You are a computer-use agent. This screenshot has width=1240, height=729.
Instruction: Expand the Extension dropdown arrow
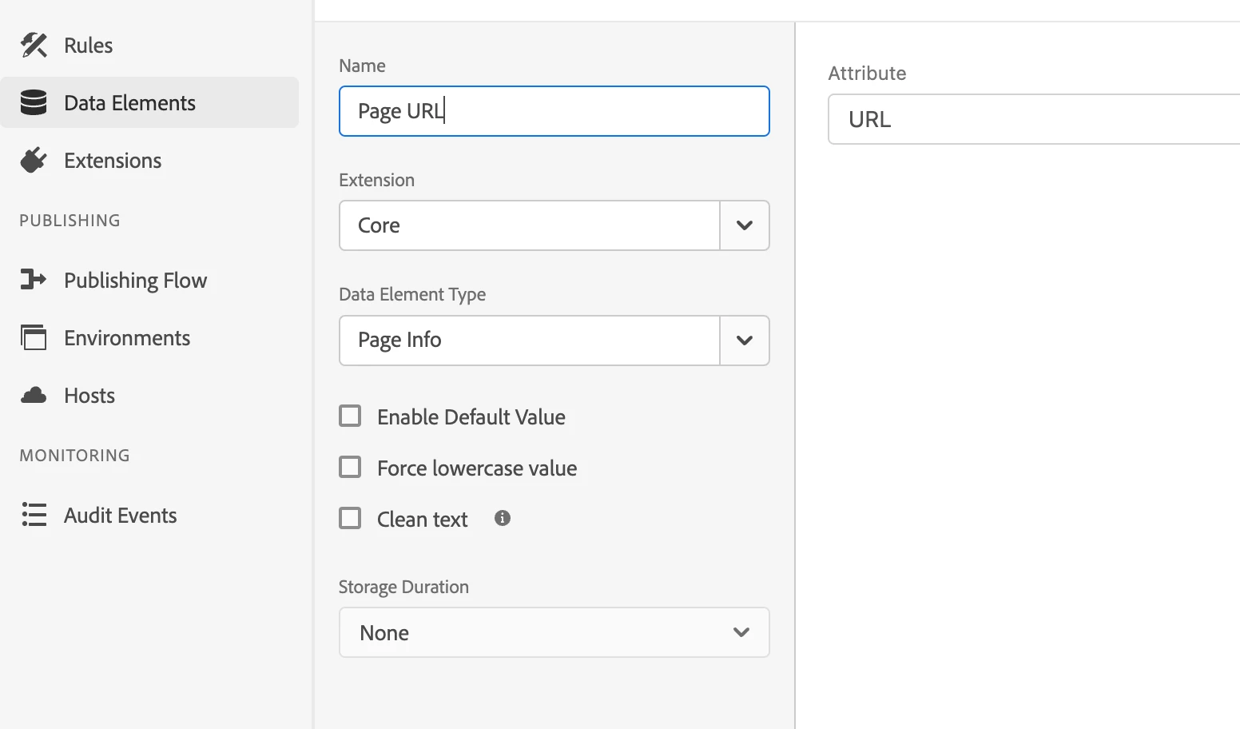(745, 225)
